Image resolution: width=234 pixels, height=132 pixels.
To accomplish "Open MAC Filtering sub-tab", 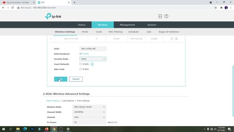I will coord(116,32).
